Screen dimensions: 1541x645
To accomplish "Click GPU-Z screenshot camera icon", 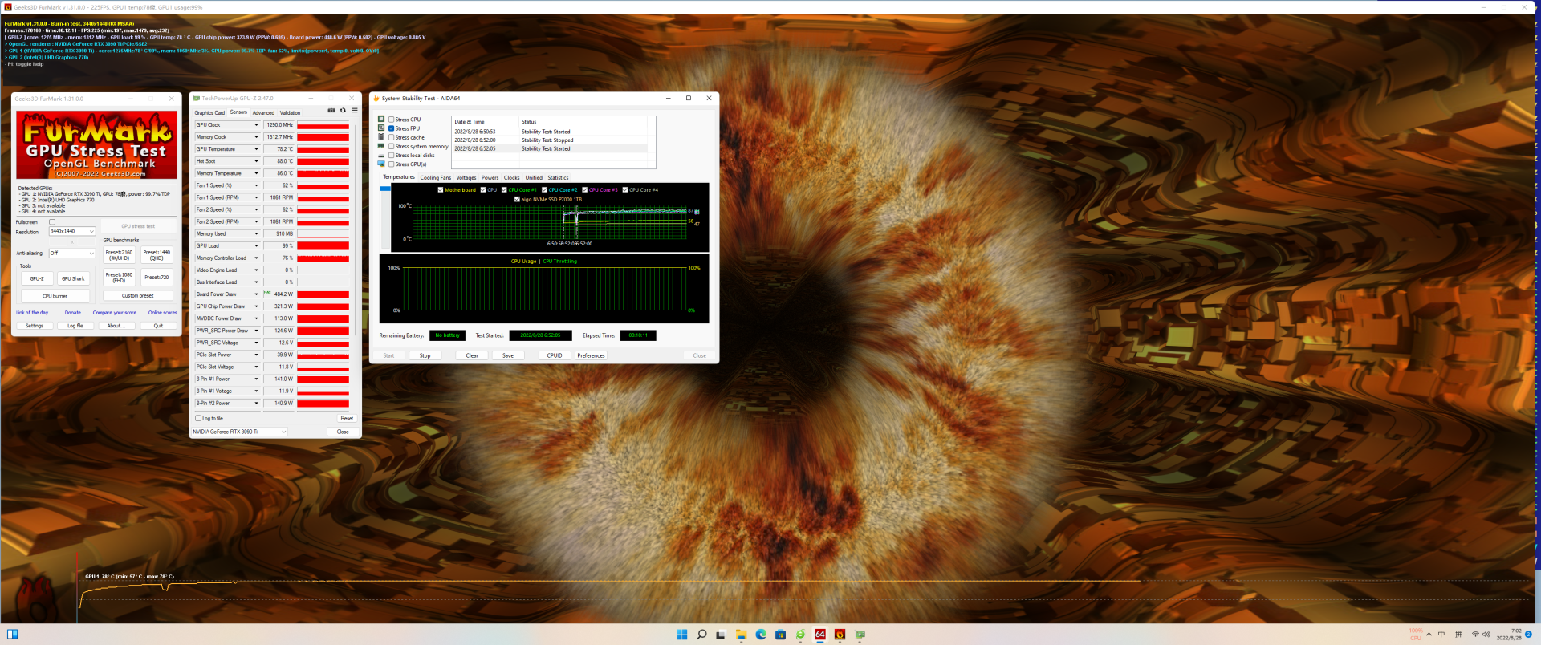I will 331,111.
